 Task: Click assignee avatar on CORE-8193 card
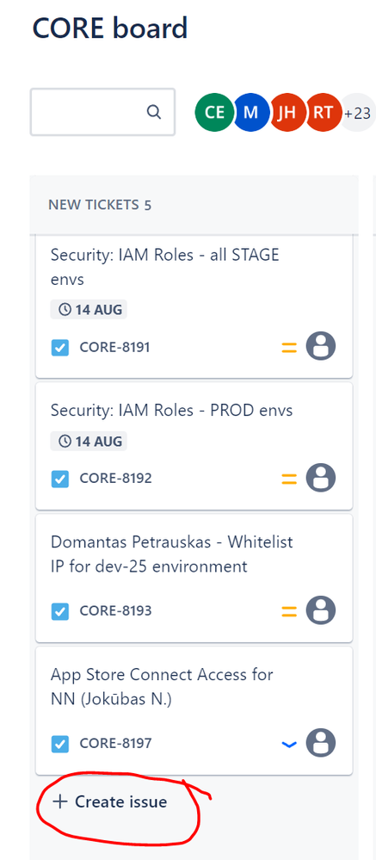tap(321, 610)
